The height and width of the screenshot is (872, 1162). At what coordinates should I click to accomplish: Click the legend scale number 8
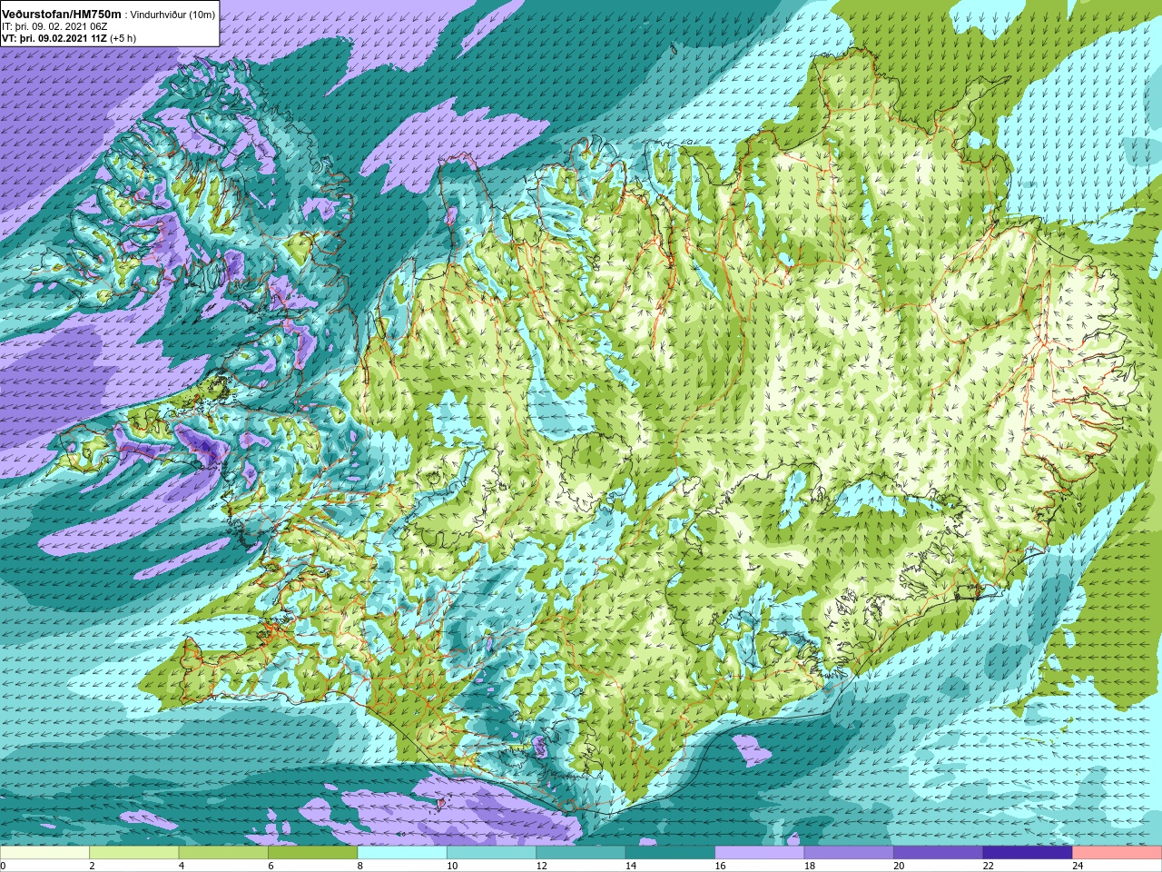360,866
